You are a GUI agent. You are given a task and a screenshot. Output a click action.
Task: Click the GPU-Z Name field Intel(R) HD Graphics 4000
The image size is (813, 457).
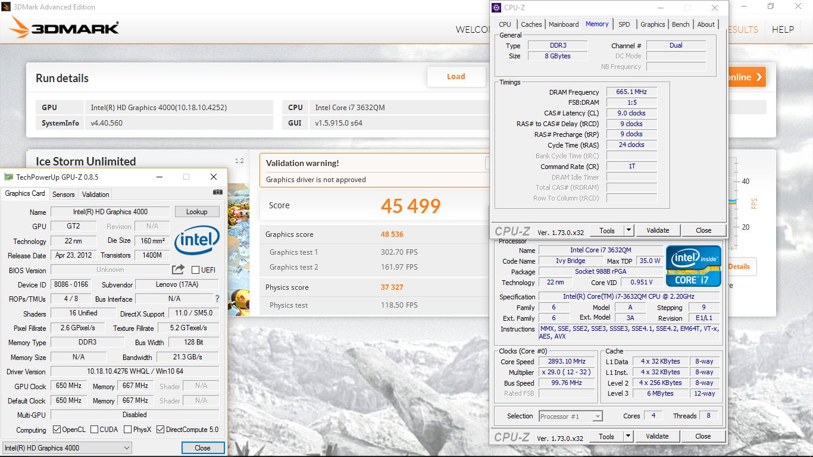[x=110, y=212]
